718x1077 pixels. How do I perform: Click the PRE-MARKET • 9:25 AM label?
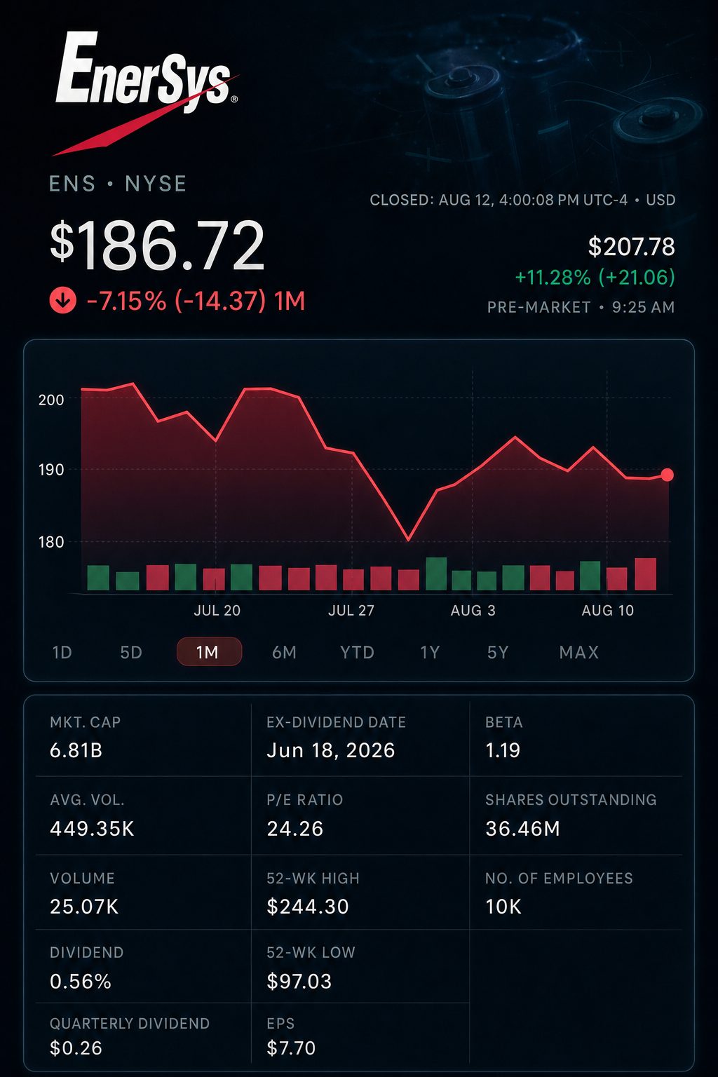[581, 307]
